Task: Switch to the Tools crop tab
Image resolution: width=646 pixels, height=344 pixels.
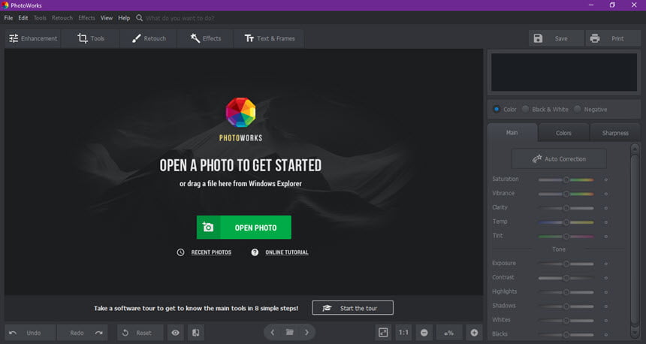Action: 91,38
